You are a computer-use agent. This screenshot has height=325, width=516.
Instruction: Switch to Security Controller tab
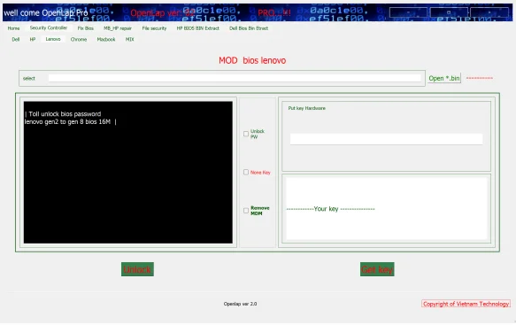pyautogui.click(x=49, y=28)
